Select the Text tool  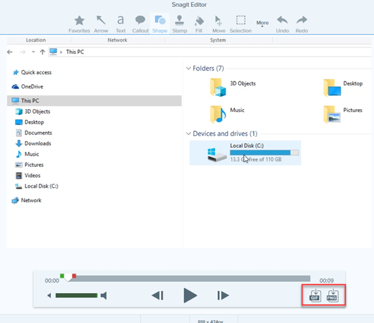tap(121, 24)
